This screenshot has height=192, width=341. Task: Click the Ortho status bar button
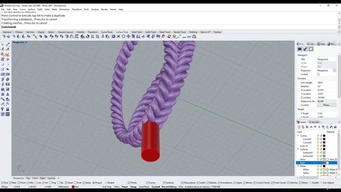click(x=117, y=187)
